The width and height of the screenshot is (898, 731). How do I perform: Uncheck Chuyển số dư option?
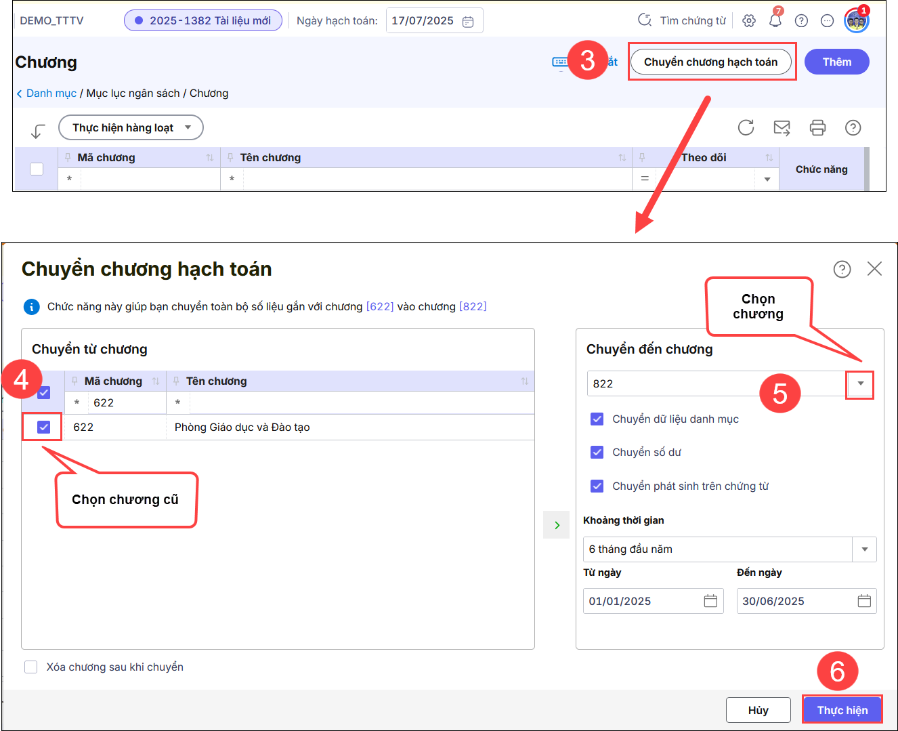point(597,452)
